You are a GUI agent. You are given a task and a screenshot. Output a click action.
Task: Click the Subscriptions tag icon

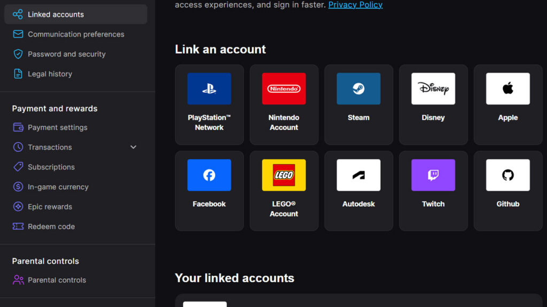tap(18, 167)
